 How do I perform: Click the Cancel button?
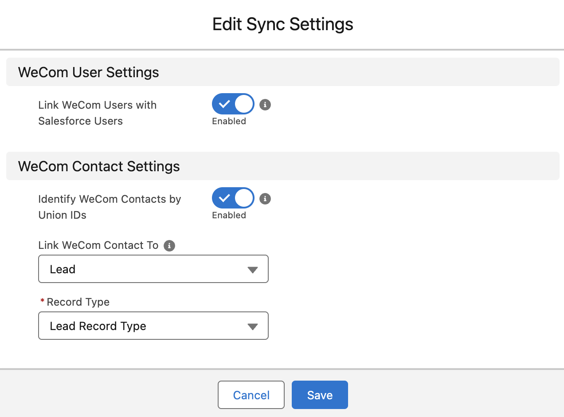point(251,395)
